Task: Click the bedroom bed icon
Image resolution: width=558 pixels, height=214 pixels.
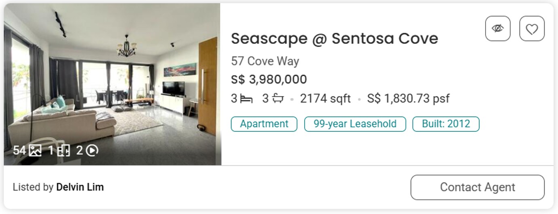Action: (246, 98)
